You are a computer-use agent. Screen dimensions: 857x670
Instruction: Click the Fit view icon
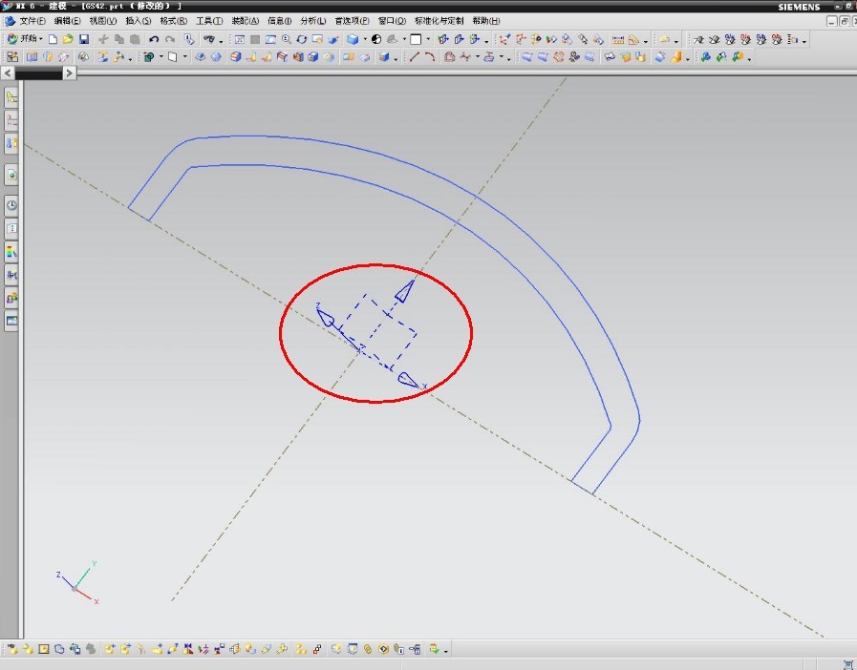tap(240, 39)
